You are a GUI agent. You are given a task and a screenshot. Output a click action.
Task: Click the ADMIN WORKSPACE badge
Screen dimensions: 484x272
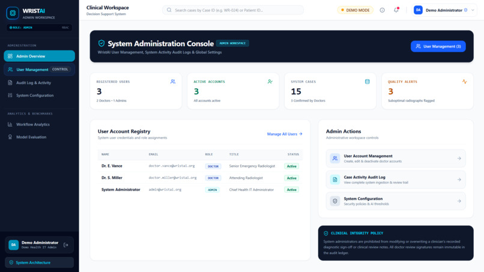pos(232,43)
